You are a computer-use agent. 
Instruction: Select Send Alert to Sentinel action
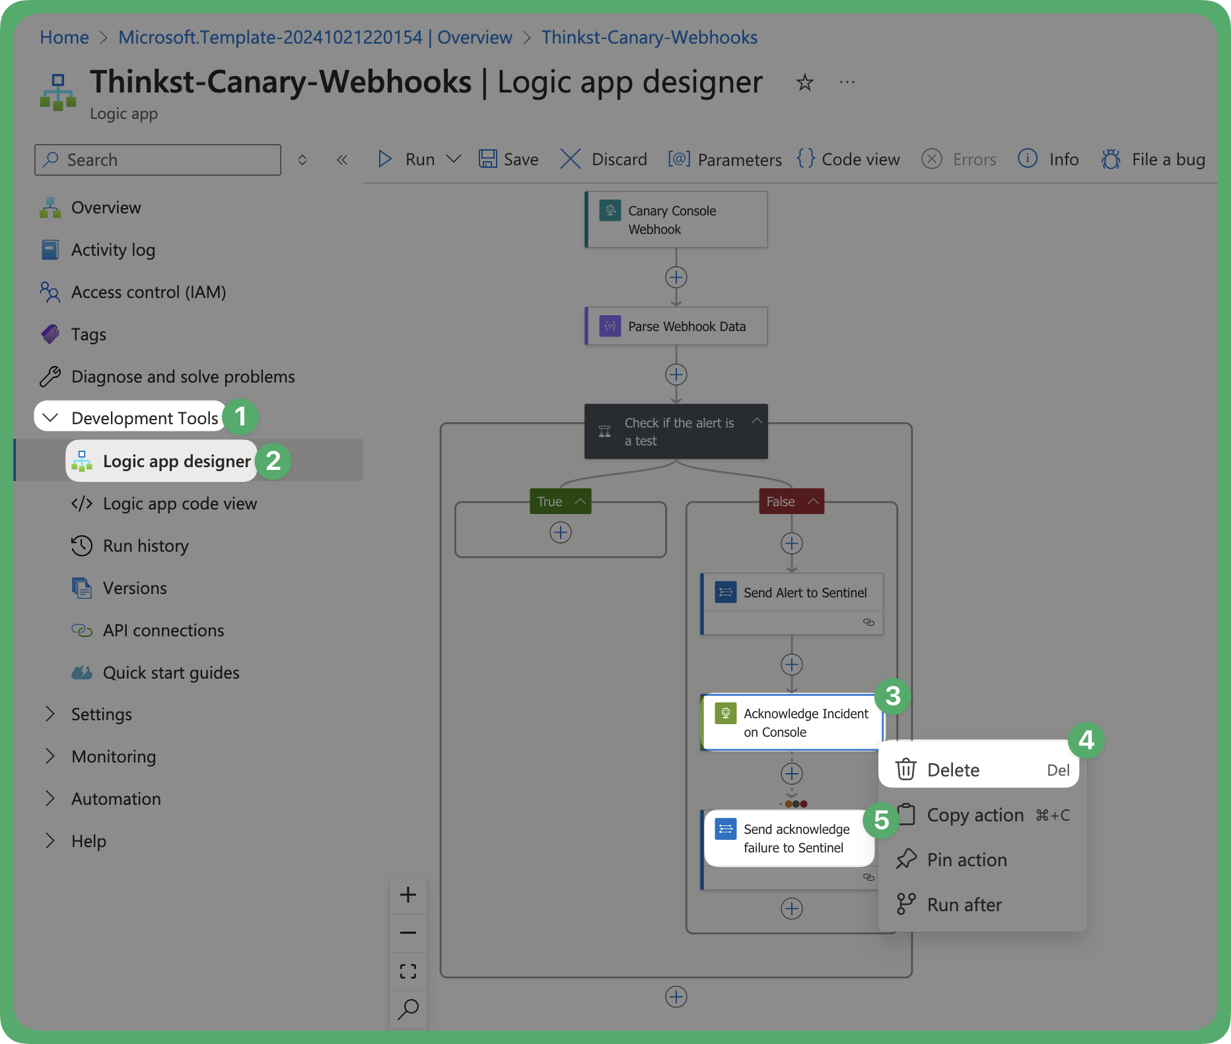[792, 603]
